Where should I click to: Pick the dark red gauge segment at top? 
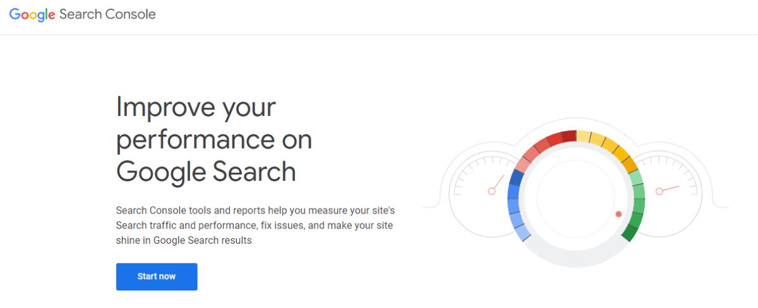[x=569, y=136]
